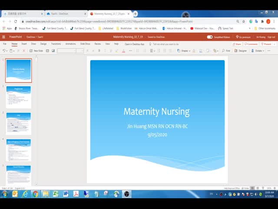Click the Tell me lightbulb icon

(x=150, y=44)
